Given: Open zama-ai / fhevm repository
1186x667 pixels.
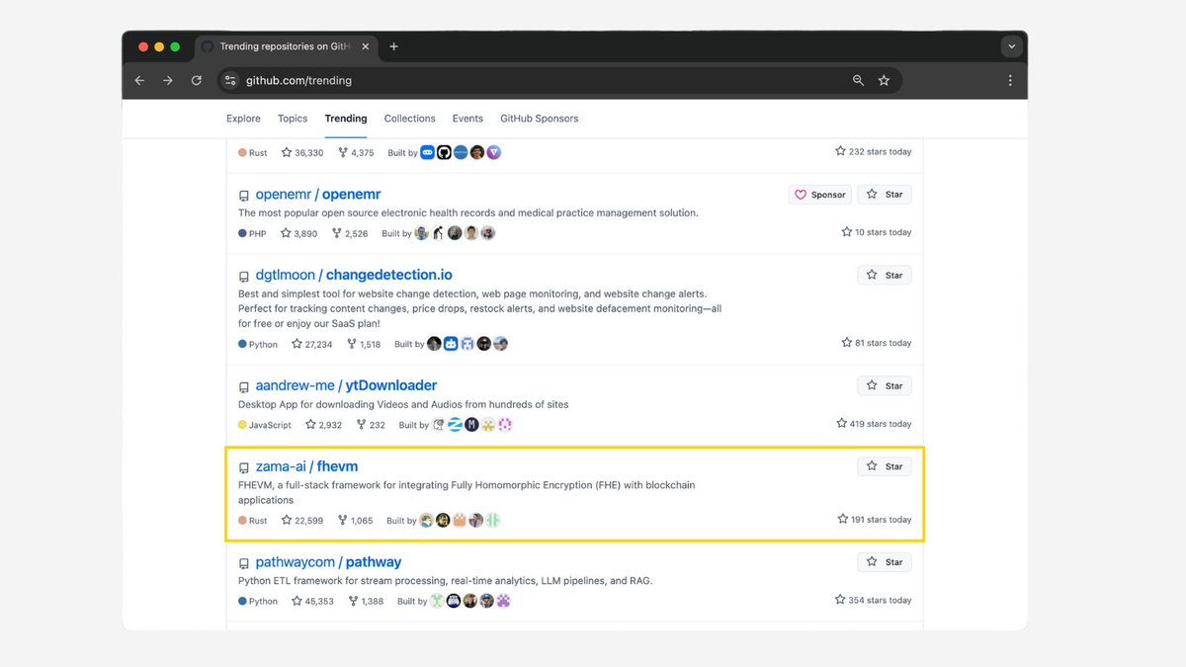Looking at the screenshot, I should [x=306, y=466].
